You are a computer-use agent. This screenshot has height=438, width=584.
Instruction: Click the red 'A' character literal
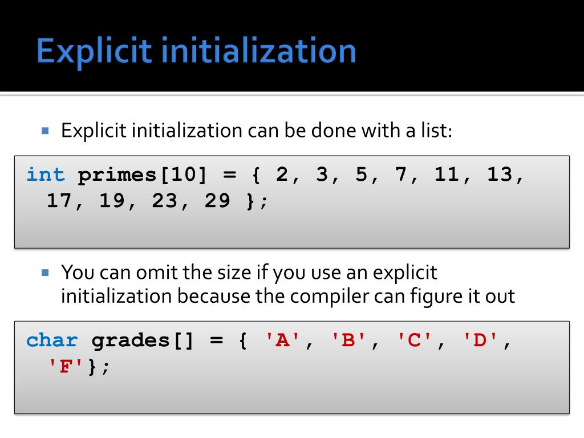pyautogui.click(x=282, y=340)
